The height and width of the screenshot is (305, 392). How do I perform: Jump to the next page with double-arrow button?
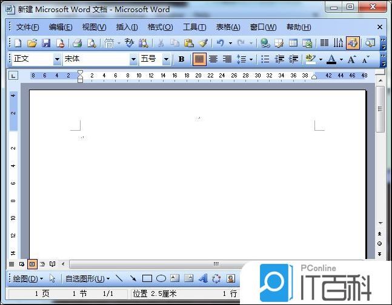379,254
